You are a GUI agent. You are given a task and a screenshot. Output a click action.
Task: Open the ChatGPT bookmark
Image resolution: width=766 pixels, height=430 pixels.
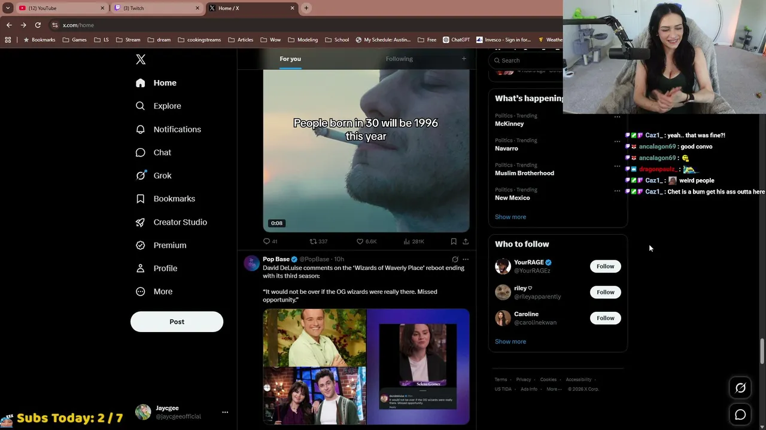click(x=456, y=40)
